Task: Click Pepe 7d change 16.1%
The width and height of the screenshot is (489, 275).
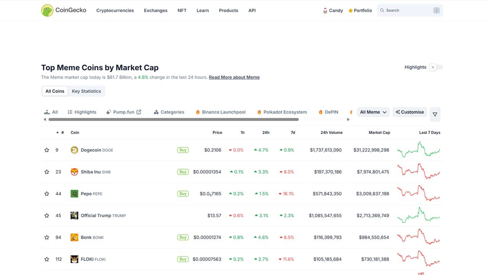Action: (x=286, y=194)
